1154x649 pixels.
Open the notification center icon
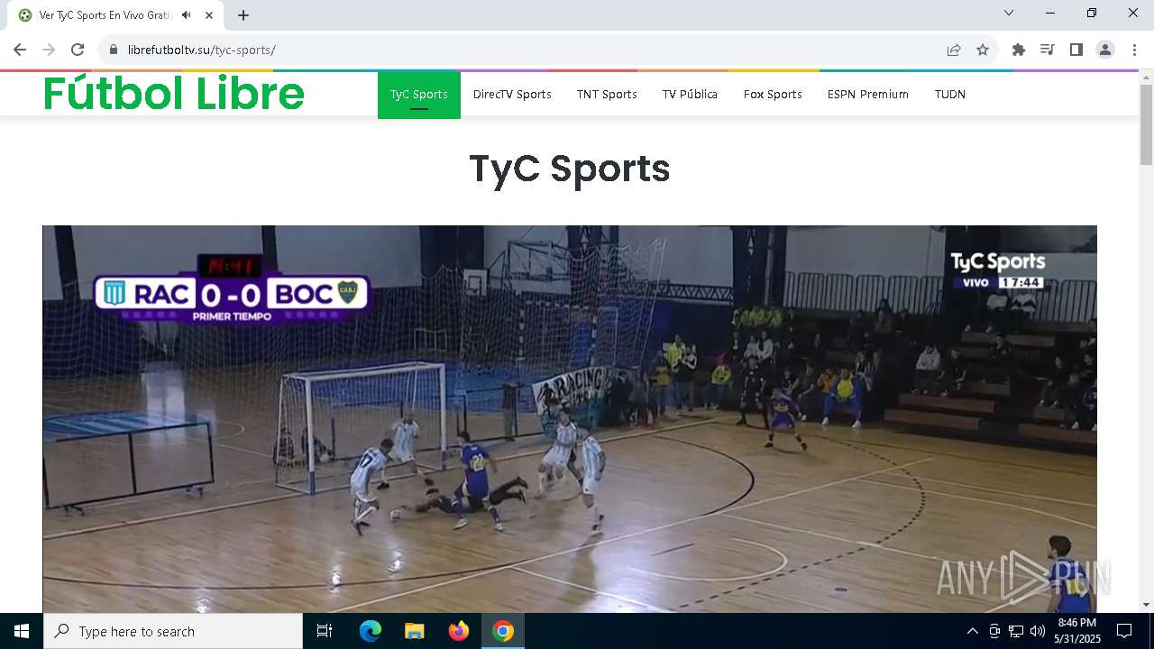coord(1125,631)
